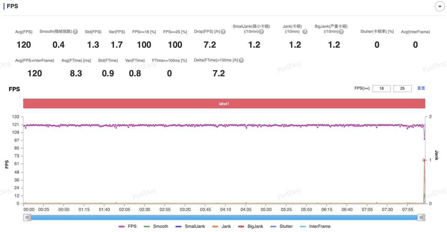Show help tooltip for Drop(FPS) metric
Image resolution: width=447 pixels, height=232 pixels.
[x=223, y=31]
